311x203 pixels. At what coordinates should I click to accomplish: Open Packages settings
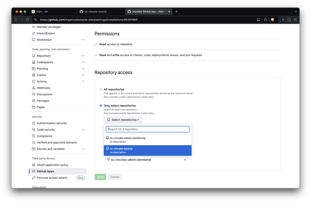point(43,101)
